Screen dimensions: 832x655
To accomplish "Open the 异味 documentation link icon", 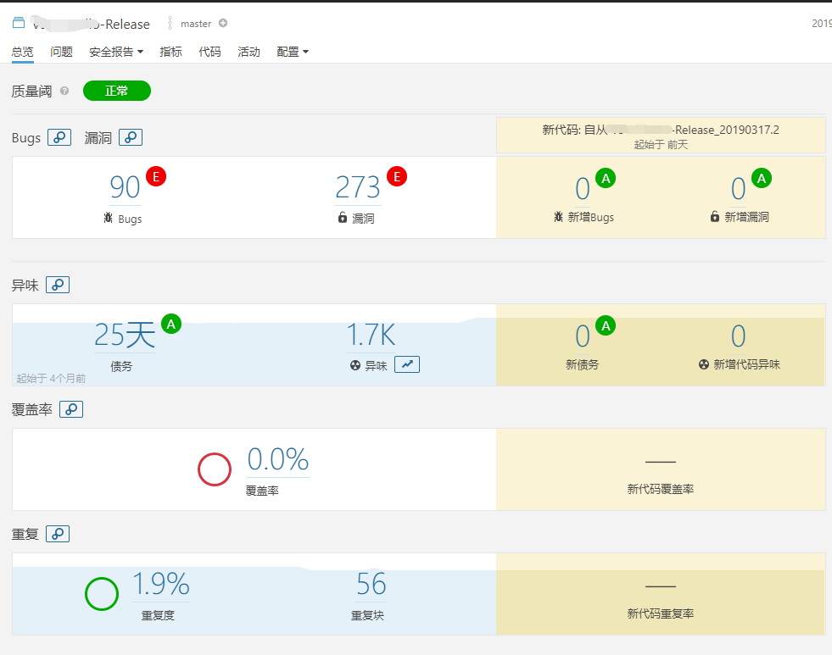I will [58, 285].
